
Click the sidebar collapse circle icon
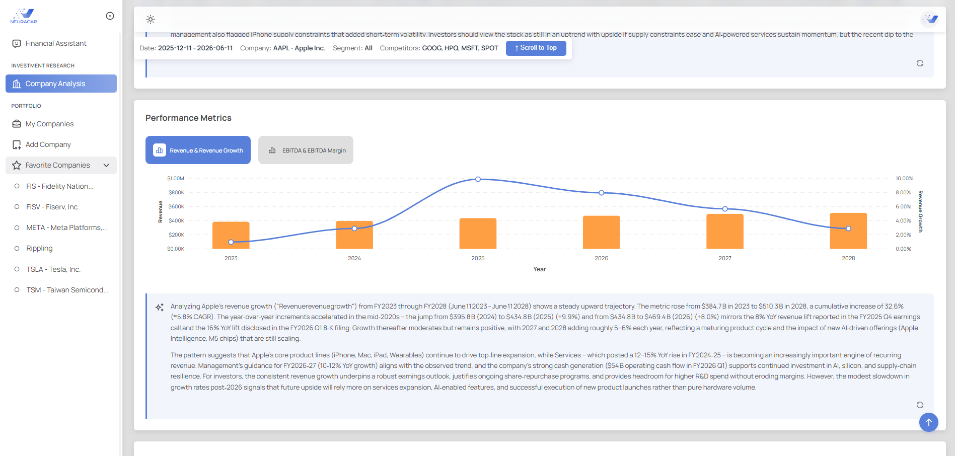click(110, 16)
